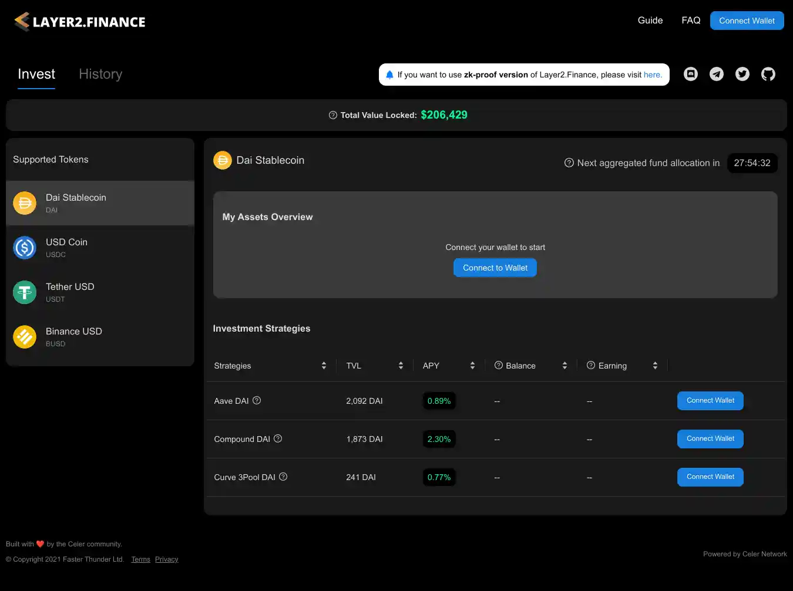The height and width of the screenshot is (591, 793).
Task: Click the help icon beside Aave DAI
Action: click(257, 400)
